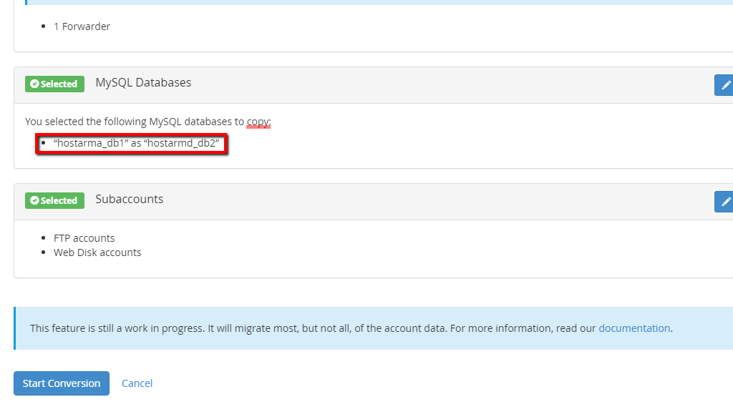Click the work in progress notice text

[x=351, y=328]
